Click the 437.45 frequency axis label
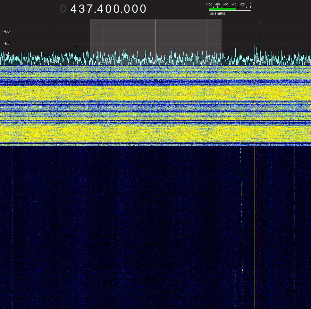311x309 pixels. click(x=208, y=61)
